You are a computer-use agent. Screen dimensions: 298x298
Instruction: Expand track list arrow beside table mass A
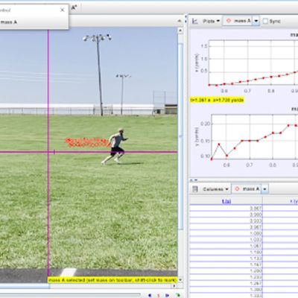pyautogui.click(x=264, y=189)
